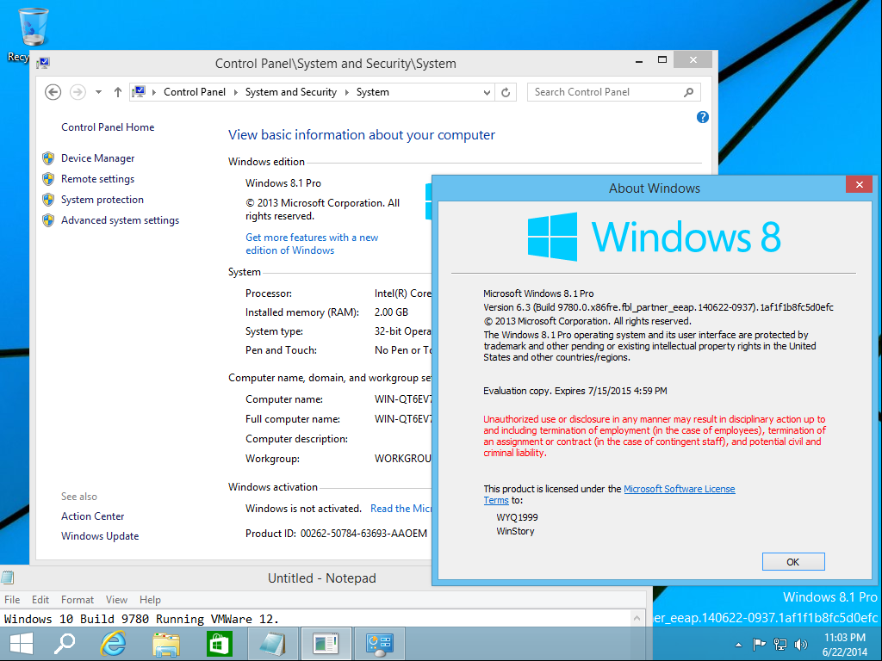882x661 pixels.
Task: Open the Device Manager link
Action: [x=98, y=158]
